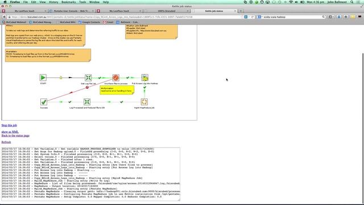This screenshot has height=205, width=364.
Task: Click the John Ballment user name
Action: (x=337, y=2)
